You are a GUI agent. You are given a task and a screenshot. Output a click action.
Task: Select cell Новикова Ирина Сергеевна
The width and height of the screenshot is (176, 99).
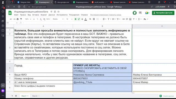102,75
